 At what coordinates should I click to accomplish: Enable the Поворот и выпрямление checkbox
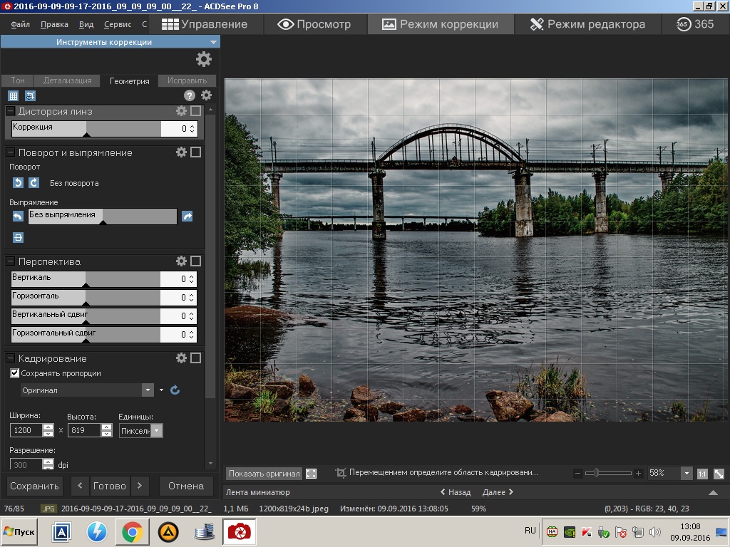coord(196,152)
